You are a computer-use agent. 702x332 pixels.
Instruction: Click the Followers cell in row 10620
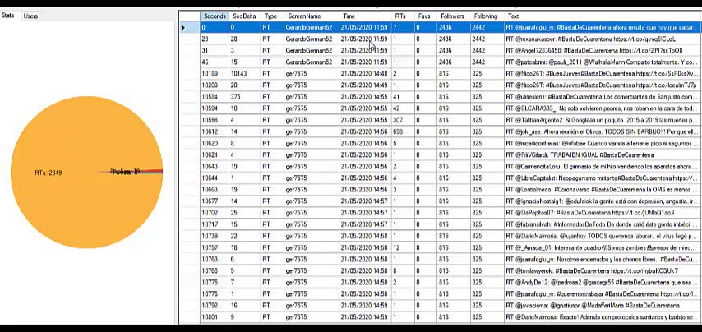453,144
